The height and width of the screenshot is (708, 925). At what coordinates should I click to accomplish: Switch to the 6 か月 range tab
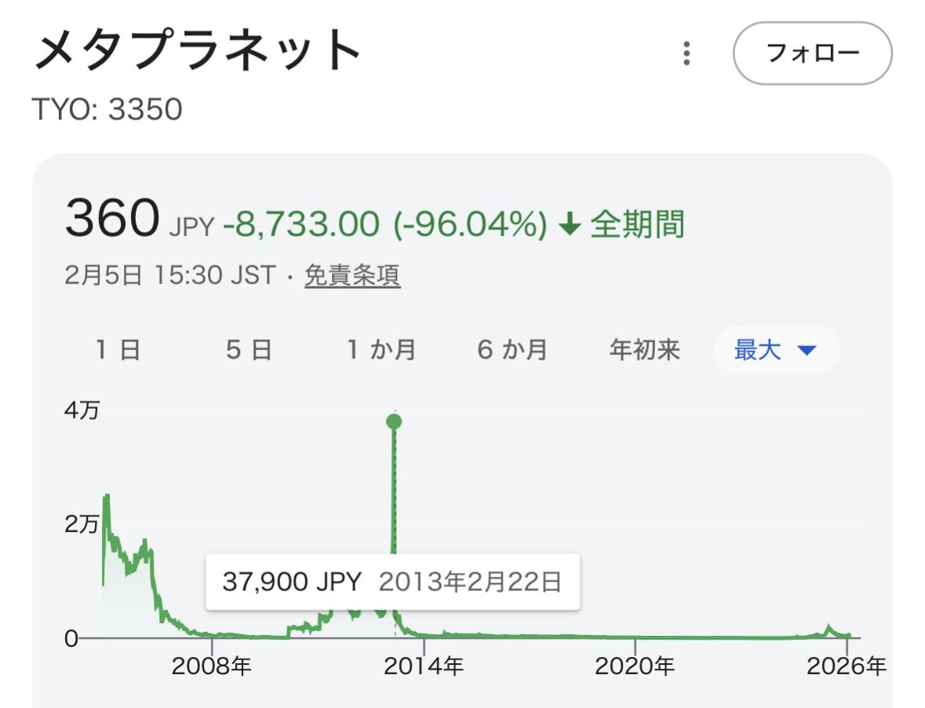512,349
